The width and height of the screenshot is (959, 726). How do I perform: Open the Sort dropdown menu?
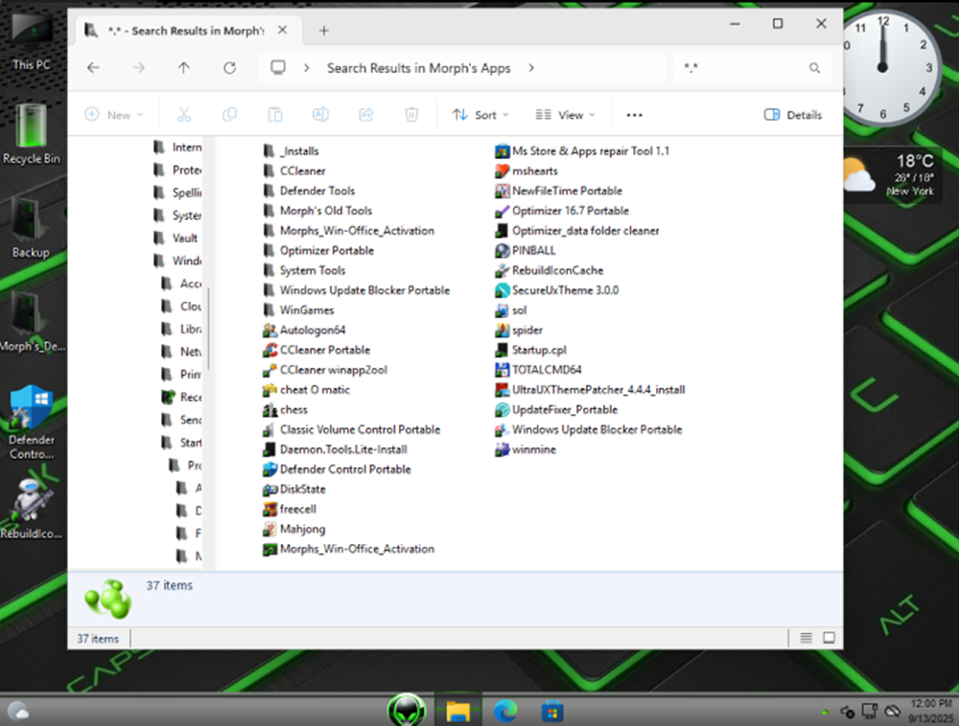pyautogui.click(x=480, y=115)
